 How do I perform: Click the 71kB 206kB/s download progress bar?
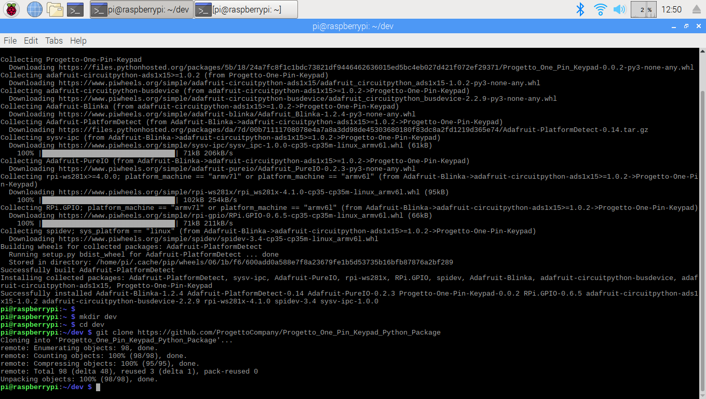coord(108,153)
